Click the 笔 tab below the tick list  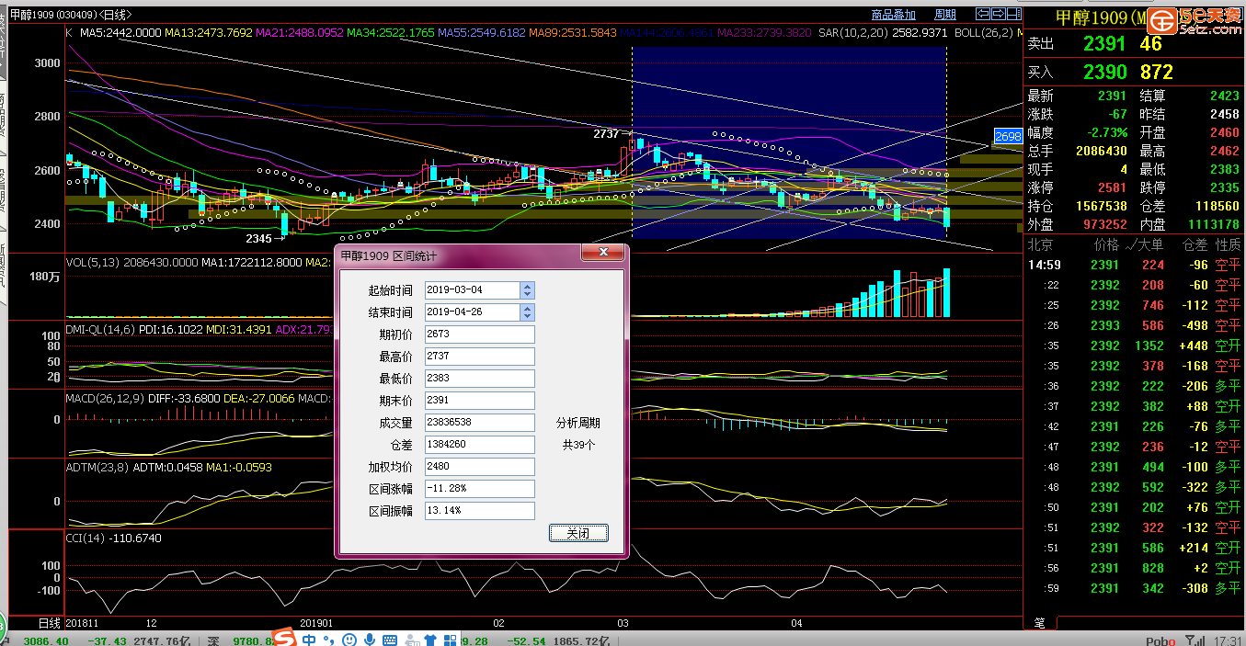[1039, 623]
